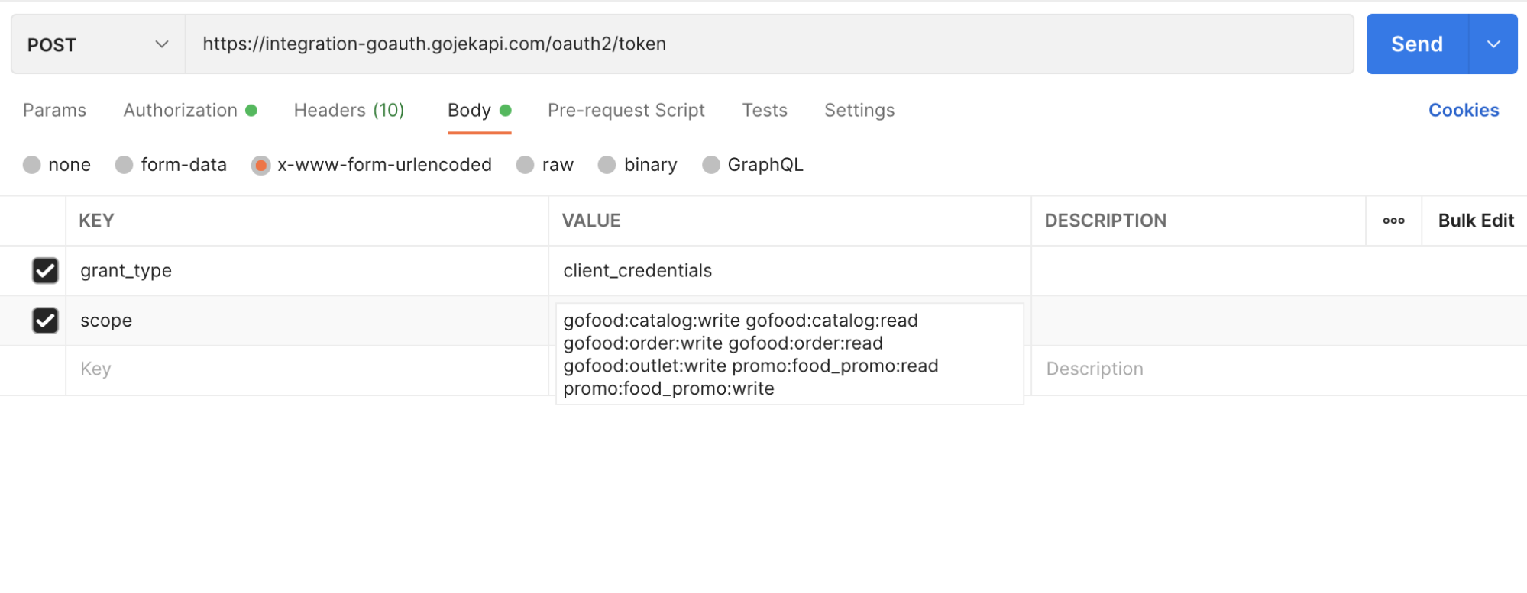Image resolution: width=1527 pixels, height=593 pixels.
Task: Click the scope value text box
Action: tap(790, 354)
